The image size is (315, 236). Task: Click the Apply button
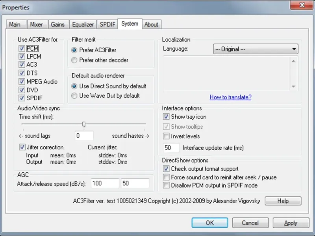click(291, 223)
